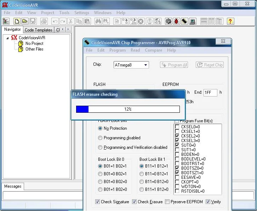Enable RSTDISBL=0 fuse bit
Image resolution: width=257 pixels, height=211 pixels.
click(x=177, y=191)
